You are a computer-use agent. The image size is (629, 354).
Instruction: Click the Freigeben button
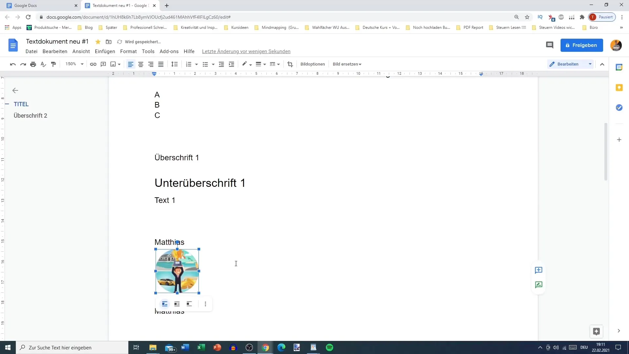[582, 45]
